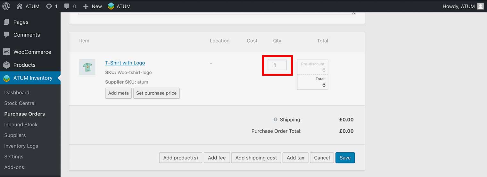Screen dimensions: 487x177
Task: Click the ATUM layers icon in toolbar
Action: pyautogui.click(x=111, y=6)
